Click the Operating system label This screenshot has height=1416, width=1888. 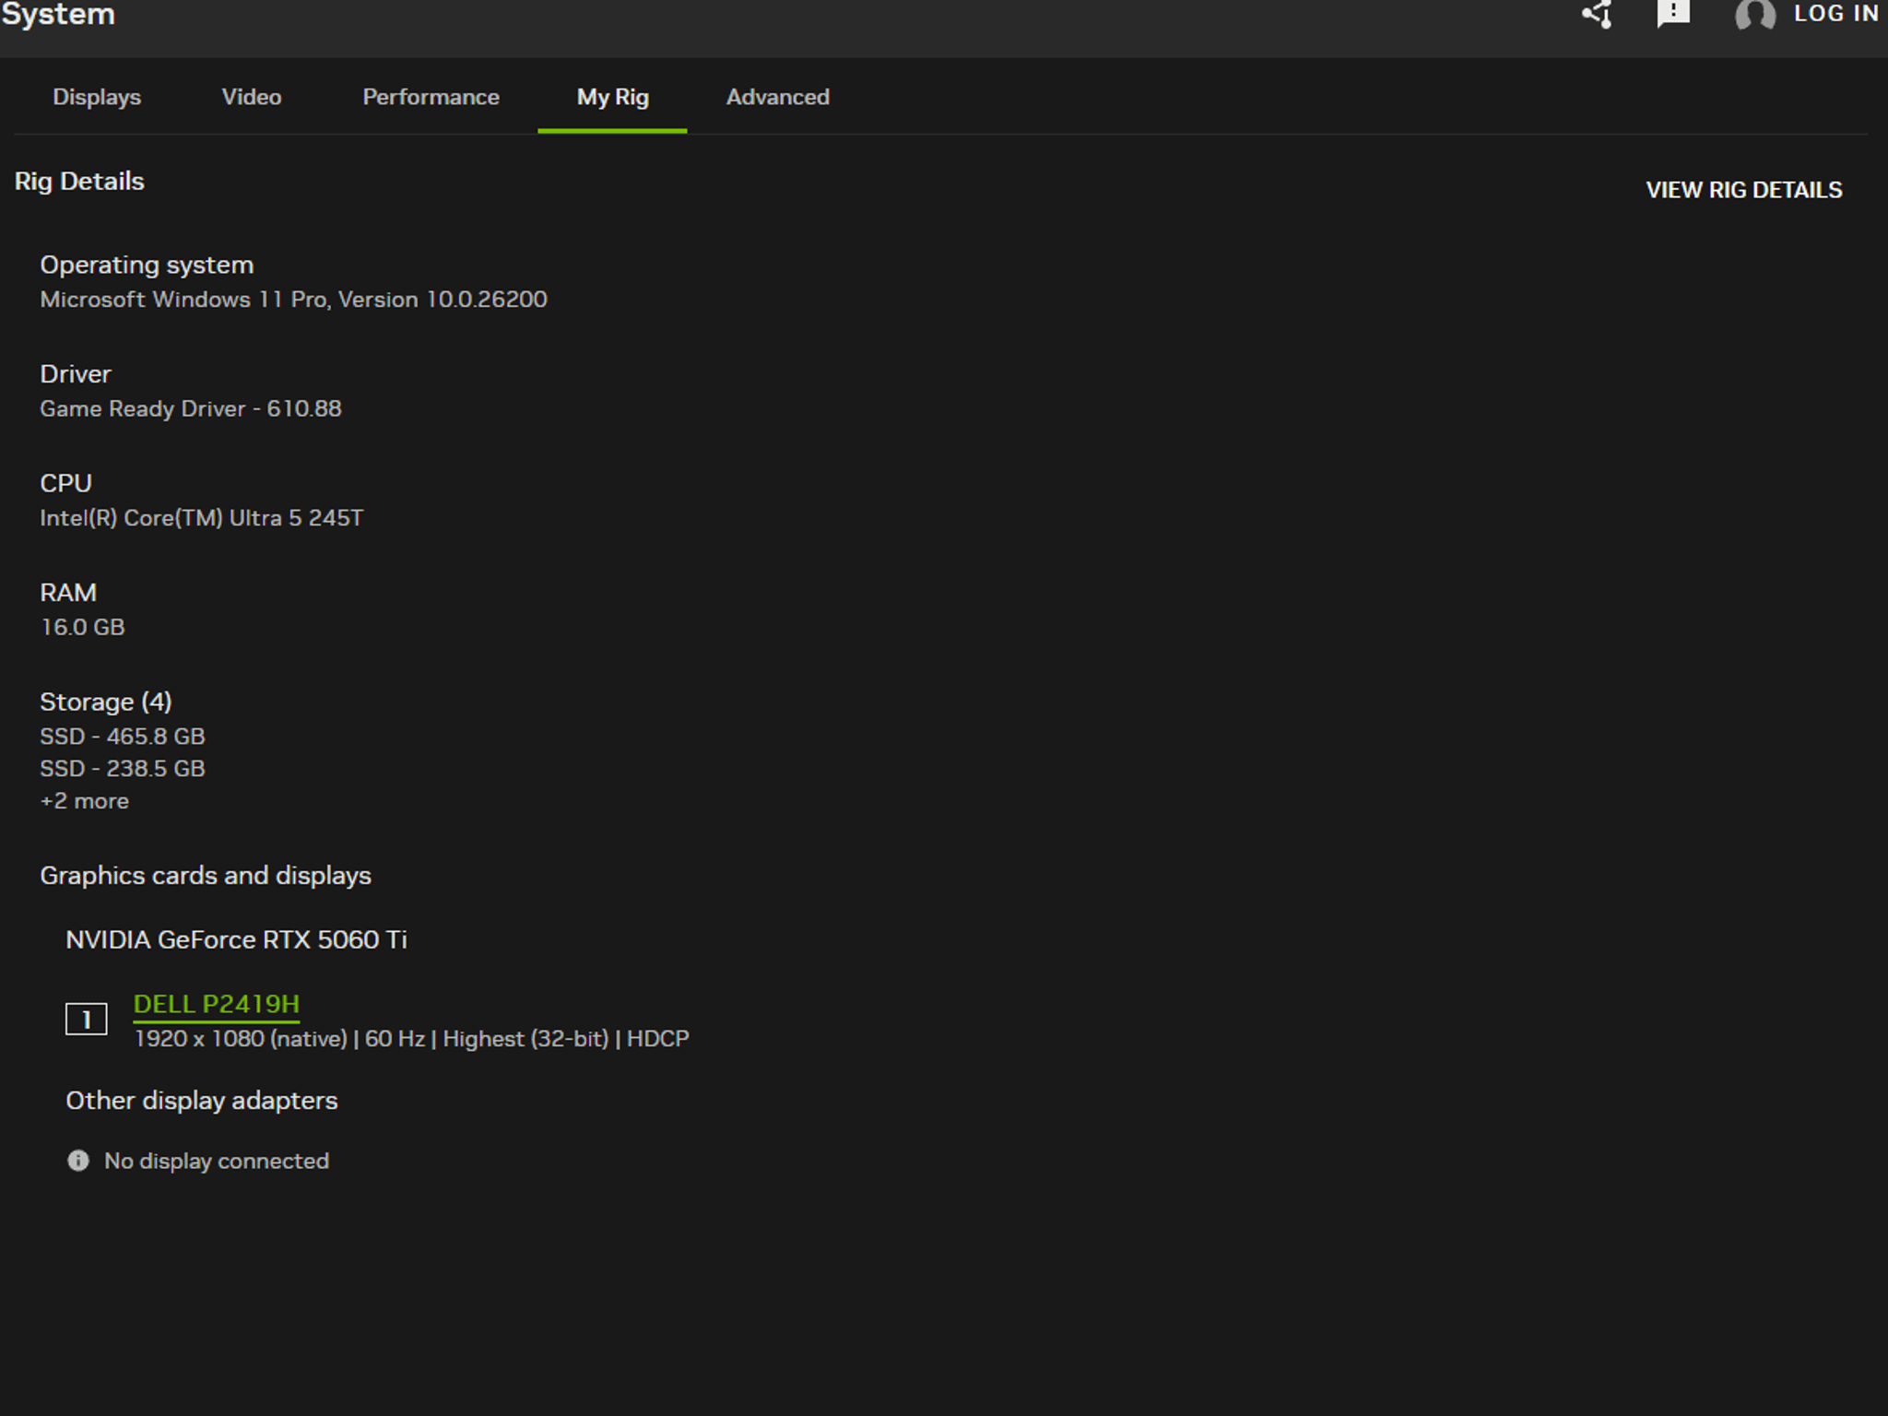tap(147, 265)
